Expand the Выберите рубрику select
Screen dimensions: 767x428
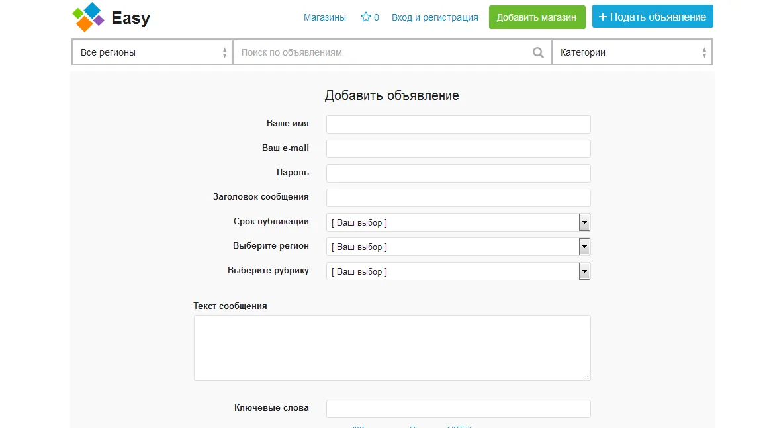[x=459, y=271]
